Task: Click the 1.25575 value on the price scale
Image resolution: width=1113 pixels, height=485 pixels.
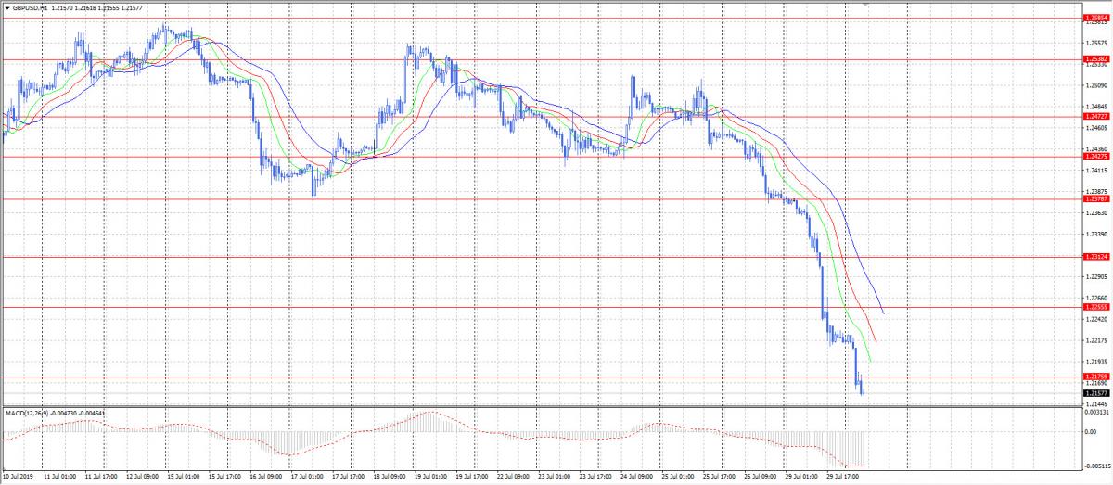Action: click(1096, 43)
